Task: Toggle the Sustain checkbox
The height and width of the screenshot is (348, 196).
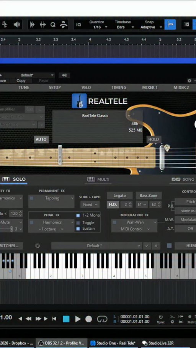Action: [78, 229]
